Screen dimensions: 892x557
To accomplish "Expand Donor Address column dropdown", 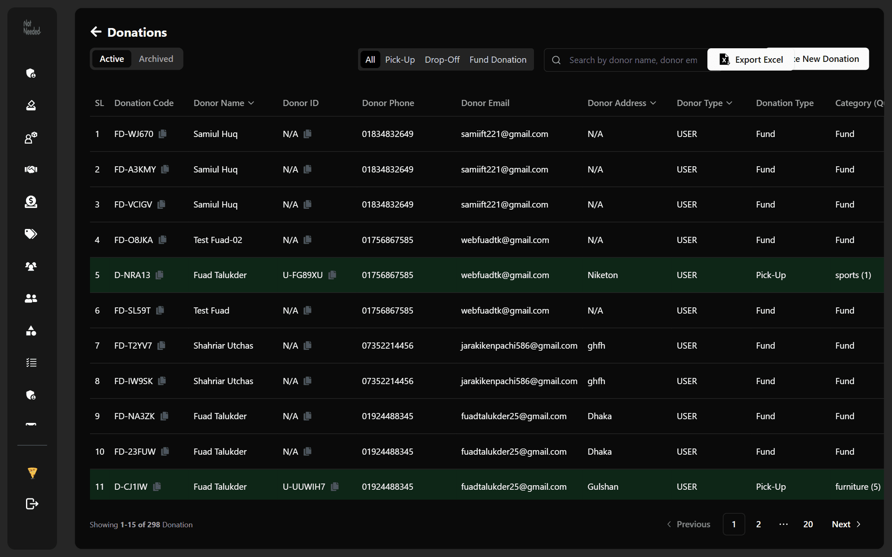I will [653, 103].
